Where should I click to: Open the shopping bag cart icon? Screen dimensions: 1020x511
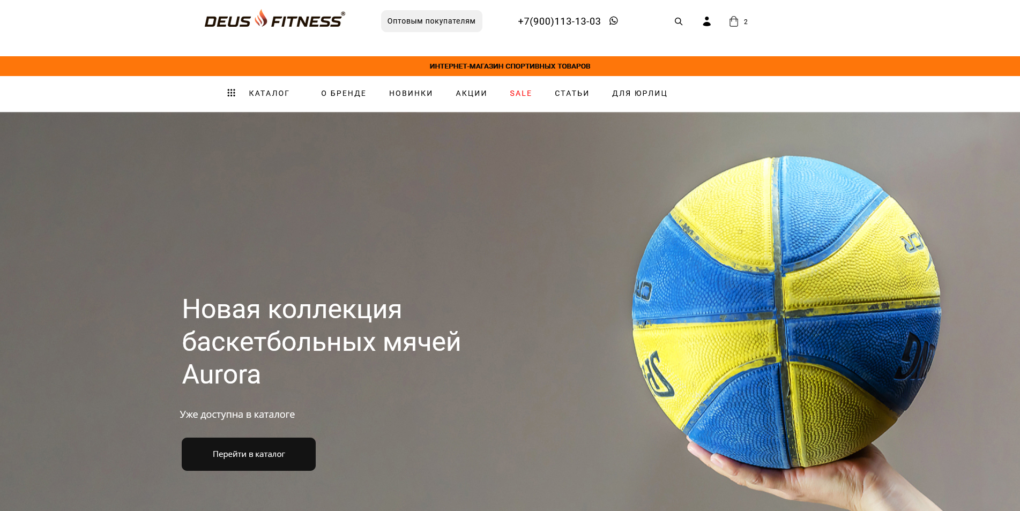[734, 21]
